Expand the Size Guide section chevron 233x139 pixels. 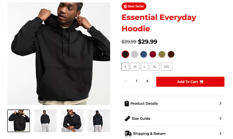pyautogui.click(x=221, y=118)
